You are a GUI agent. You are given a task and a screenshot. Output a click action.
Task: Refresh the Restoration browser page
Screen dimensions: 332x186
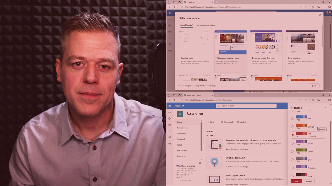coord(175,100)
